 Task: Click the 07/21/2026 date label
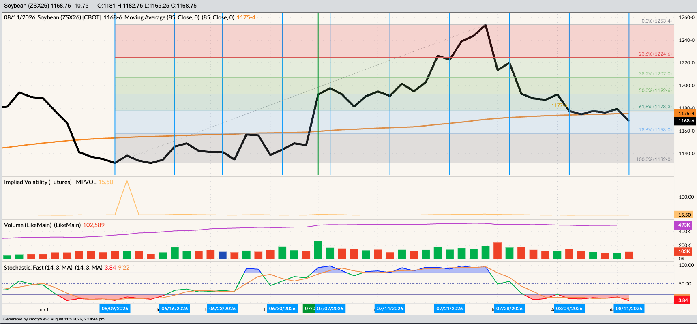pos(450,309)
